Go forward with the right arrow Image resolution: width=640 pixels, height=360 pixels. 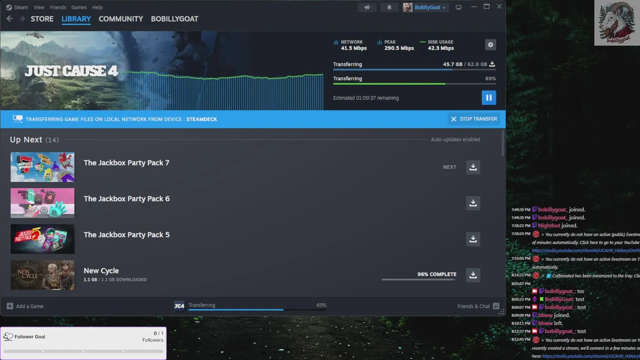[x=21, y=18]
